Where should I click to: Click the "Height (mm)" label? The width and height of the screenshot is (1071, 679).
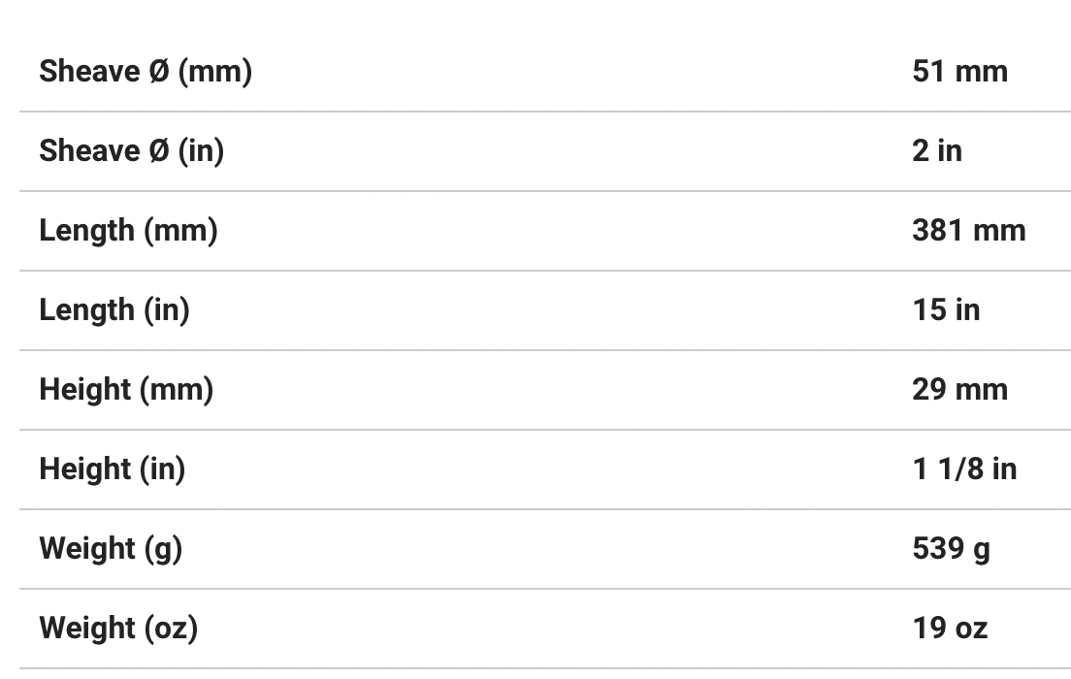pyautogui.click(x=126, y=390)
